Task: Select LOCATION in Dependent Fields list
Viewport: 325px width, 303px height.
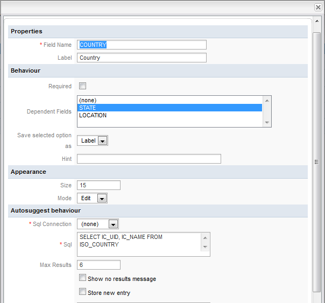Action: [x=169, y=115]
